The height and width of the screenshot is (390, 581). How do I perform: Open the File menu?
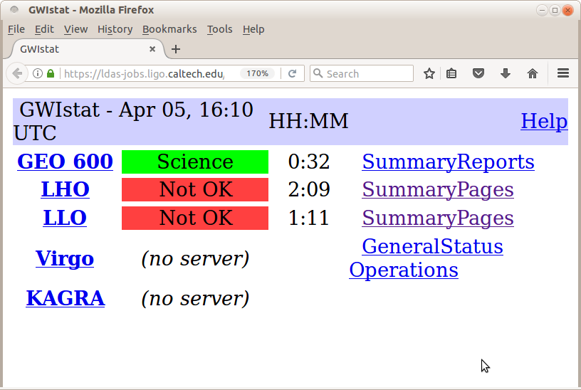pyautogui.click(x=16, y=29)
